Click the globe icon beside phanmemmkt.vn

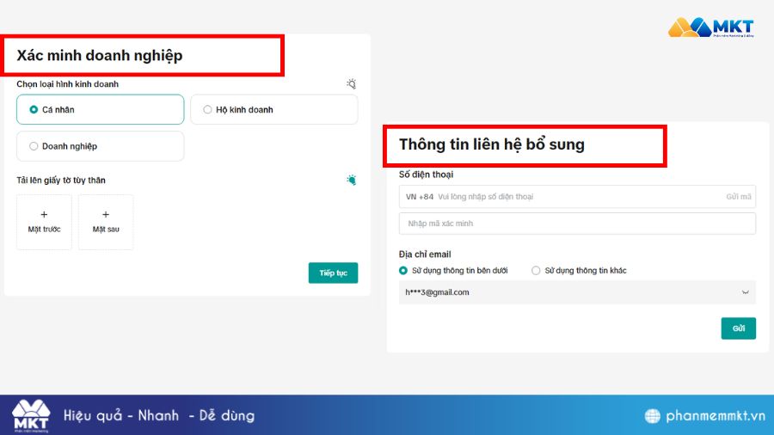coord(652,416)
